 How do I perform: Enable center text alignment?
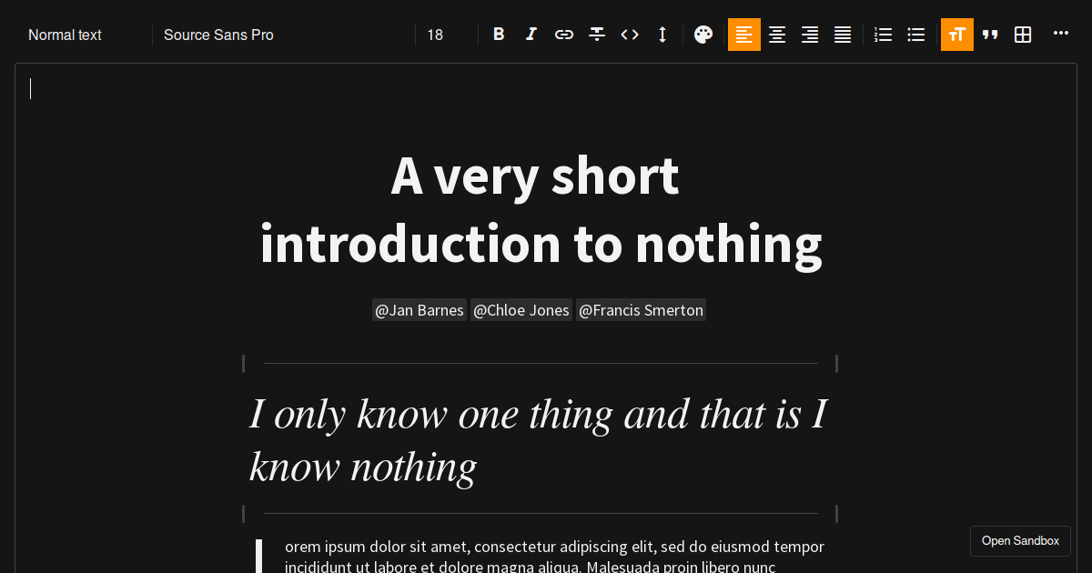pyautogui.click(x=777, y=35)
